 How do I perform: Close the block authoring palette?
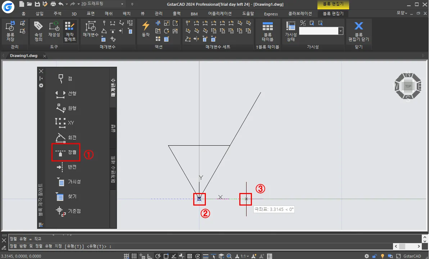[41, 71]
